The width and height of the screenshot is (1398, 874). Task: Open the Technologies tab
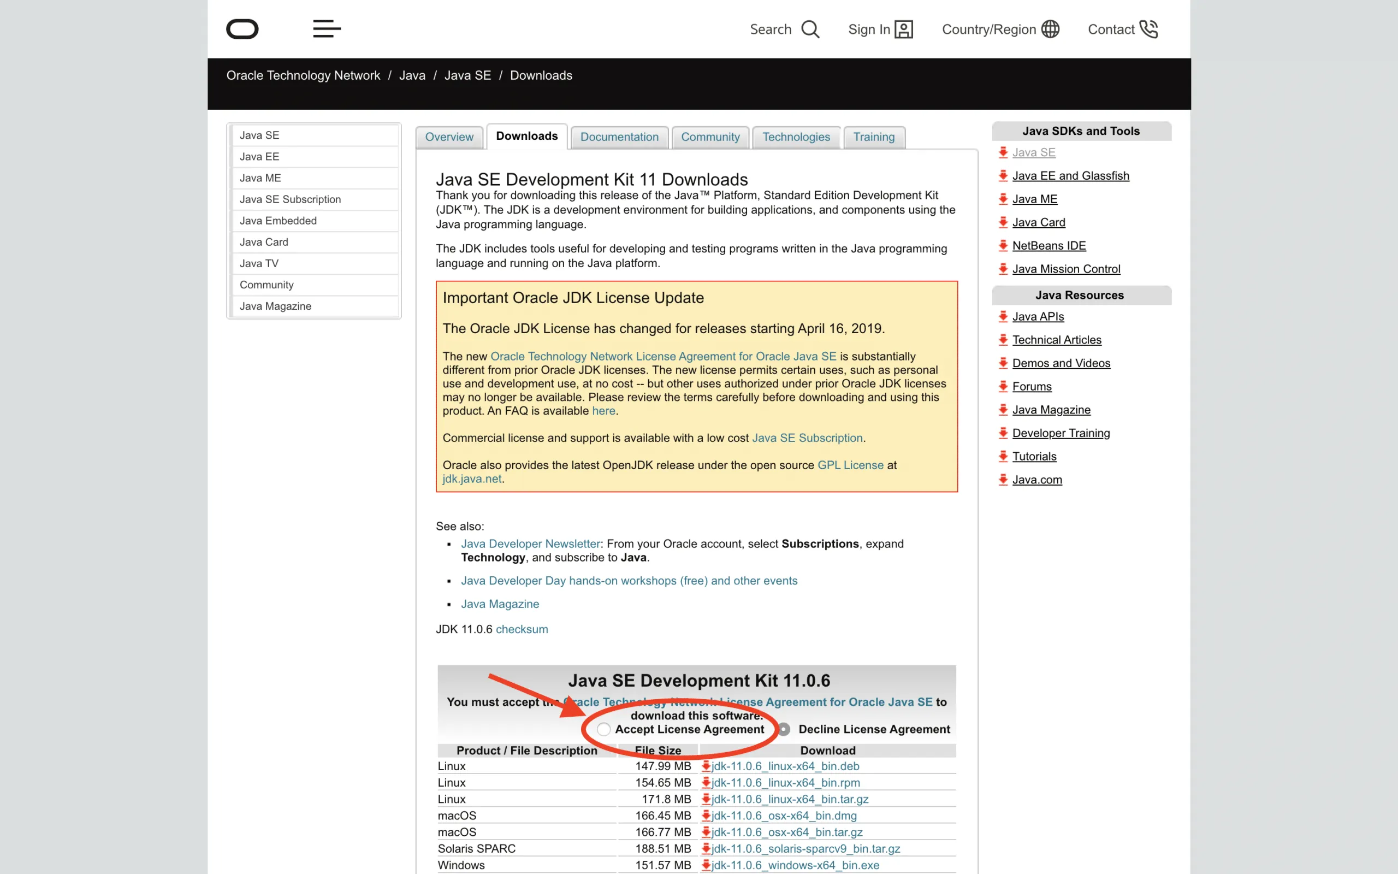click(x=796, y=137)
